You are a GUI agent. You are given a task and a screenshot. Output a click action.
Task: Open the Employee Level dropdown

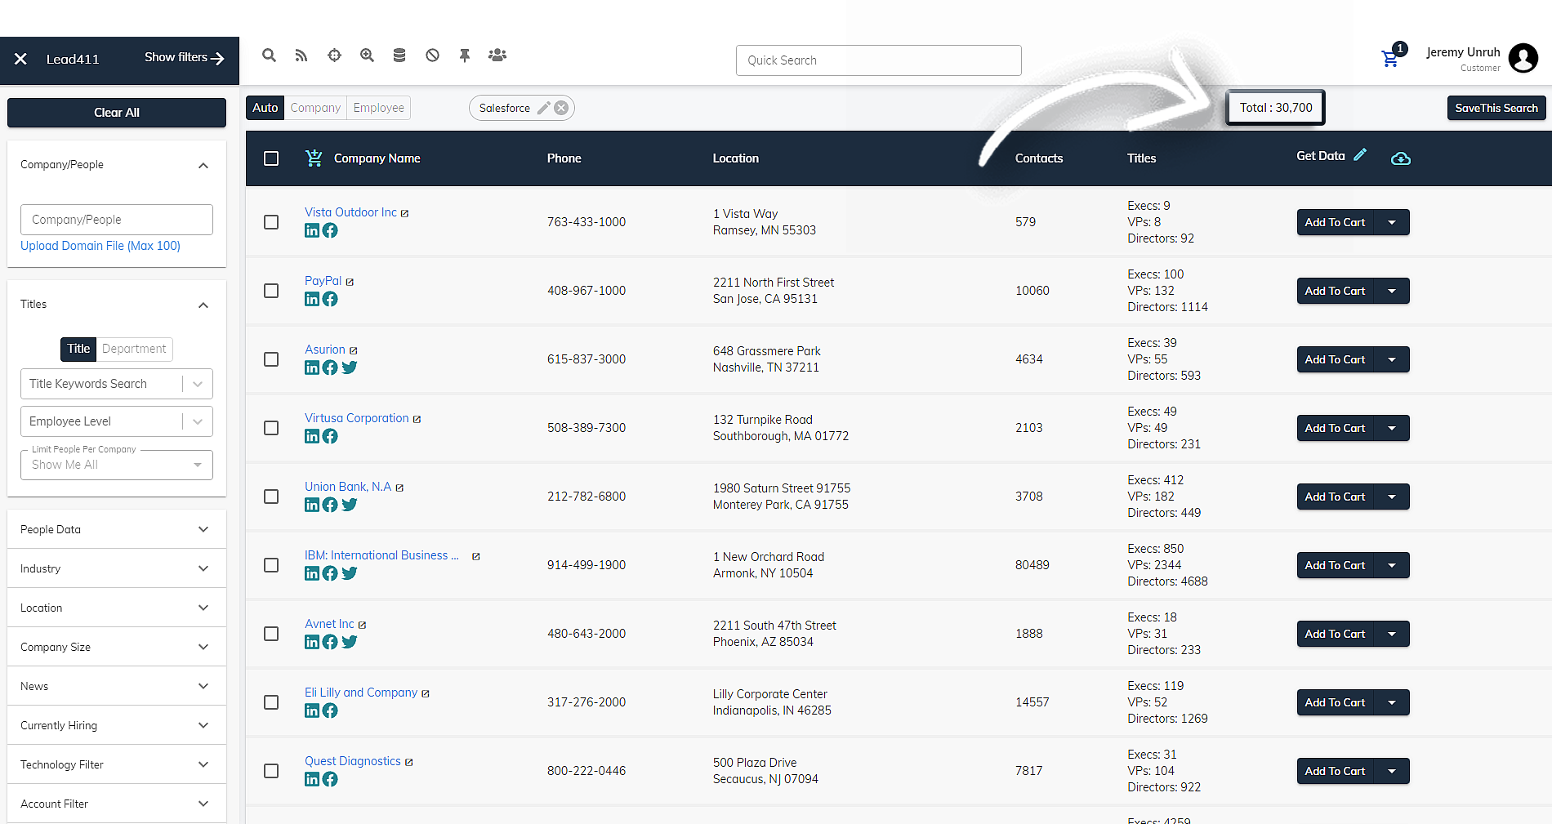117,421
